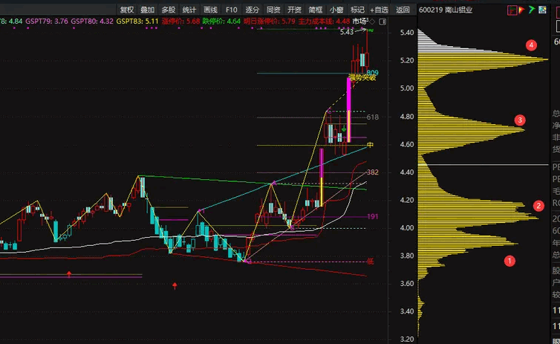
Task: Click the 同资 toolbar button
Action: tap(273, 10)
